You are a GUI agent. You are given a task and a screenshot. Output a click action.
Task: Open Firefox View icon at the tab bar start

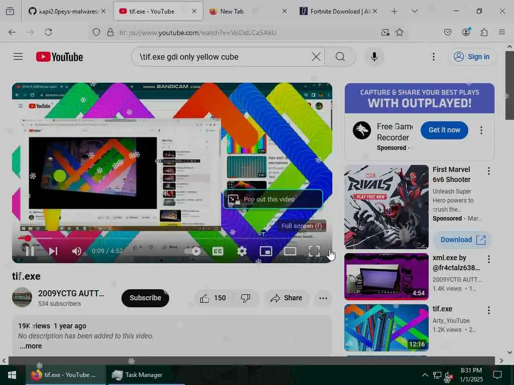[10, 12]
